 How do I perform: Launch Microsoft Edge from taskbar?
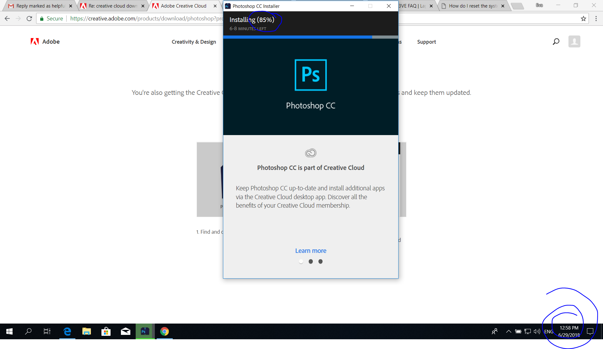coord(67,331)
